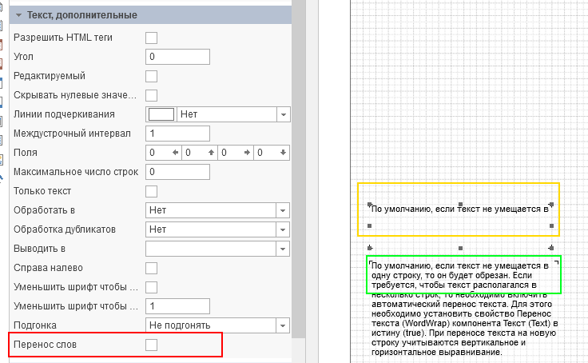Enable «Разрешить HTML теги» checkbox
The width and height of the screenshot is (588, 363).
click(x=151, y=38)
